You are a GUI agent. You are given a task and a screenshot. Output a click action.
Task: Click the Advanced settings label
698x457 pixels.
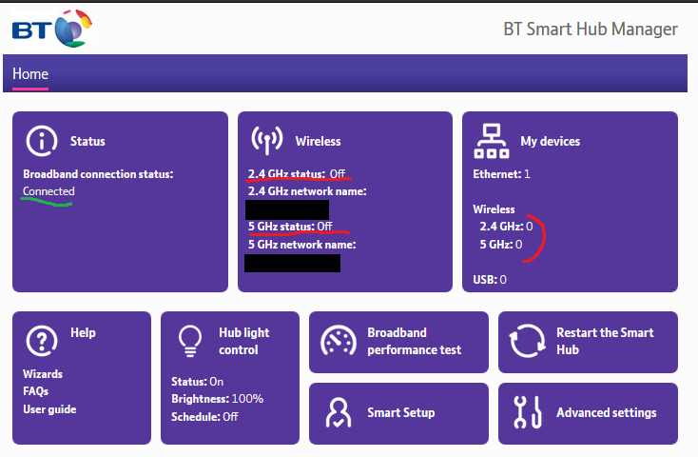tap(606, 412)
